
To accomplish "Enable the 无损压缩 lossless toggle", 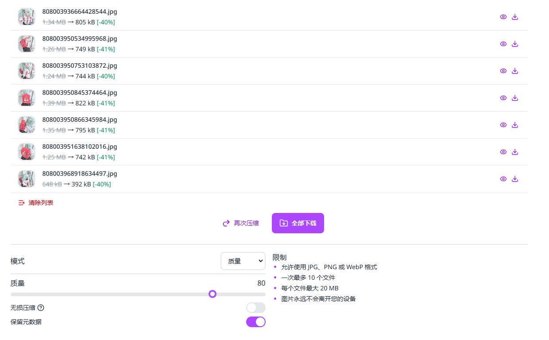I will [x=255, y=308].
